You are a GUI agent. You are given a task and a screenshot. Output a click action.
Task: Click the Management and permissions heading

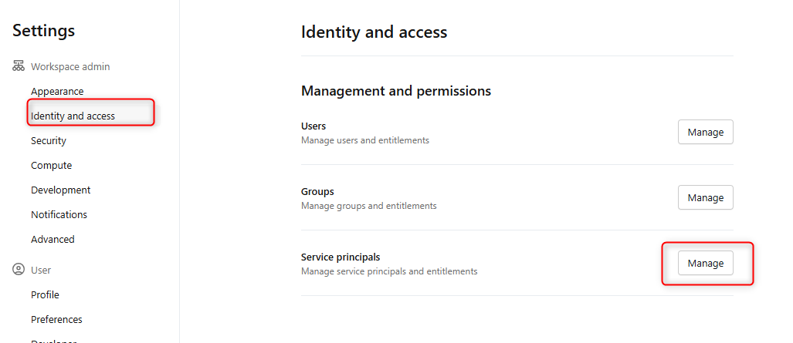tap(395, 91)
